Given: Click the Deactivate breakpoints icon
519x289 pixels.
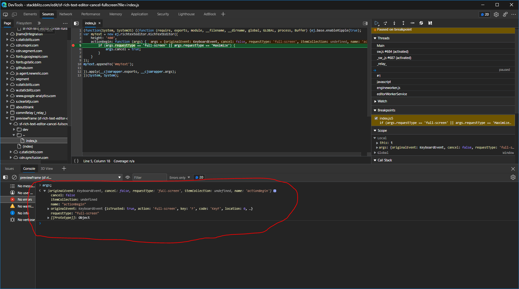Looking at the screenshot, I should 421,23.
